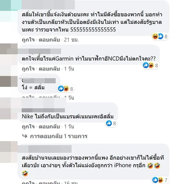Screen dimensions: 173x184
Task: Click the laughing reaction on the first comment
Action: coord(155,36)
